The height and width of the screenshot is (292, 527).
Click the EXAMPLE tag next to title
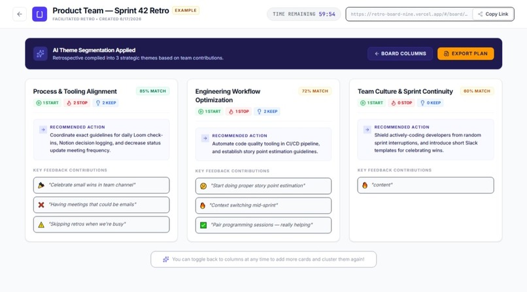pos(186,10)
